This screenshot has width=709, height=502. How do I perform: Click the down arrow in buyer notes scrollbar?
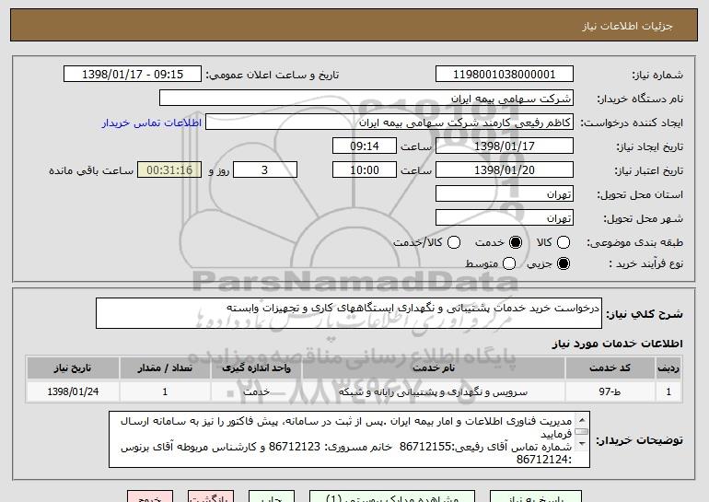(x=582, y=444)
